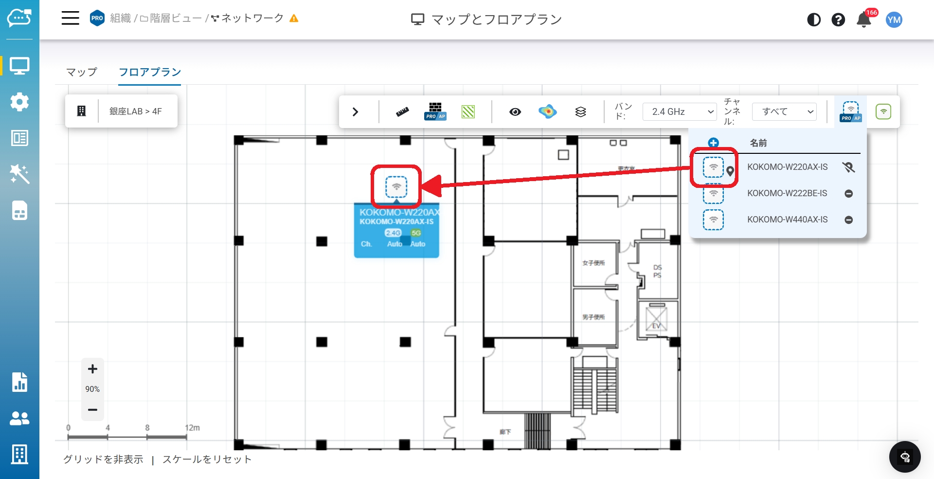Click スケールをリセット link
This screenshot has height=479, width=934.
[207, 460]
